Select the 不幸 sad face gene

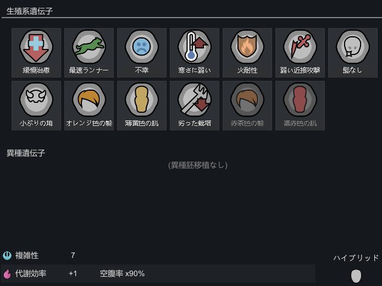point(142,53)
